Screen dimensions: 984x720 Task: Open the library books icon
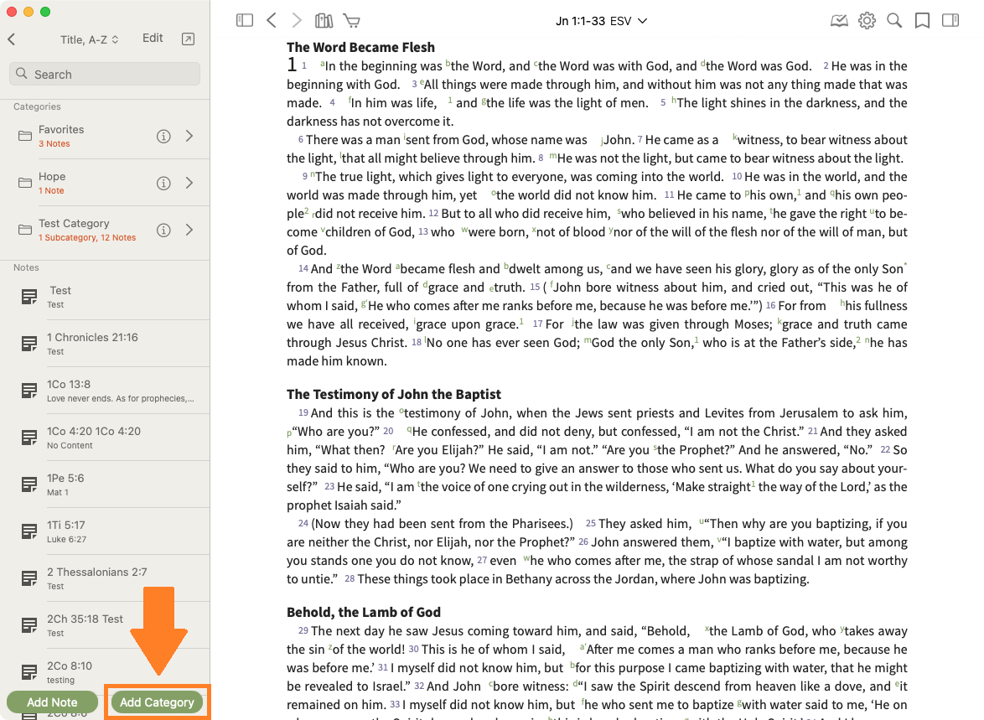click(324, 21)
